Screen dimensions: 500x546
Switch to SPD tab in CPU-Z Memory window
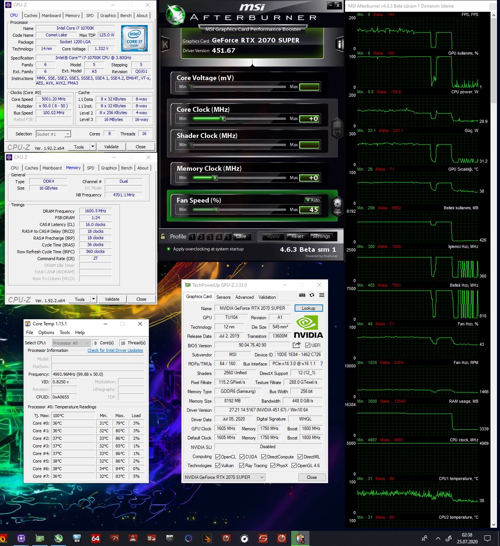click(90, 168)
